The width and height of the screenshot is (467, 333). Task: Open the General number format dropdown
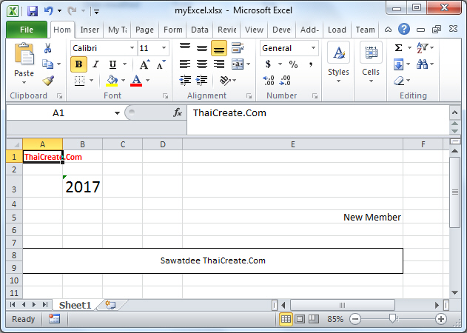pos(313,48)
